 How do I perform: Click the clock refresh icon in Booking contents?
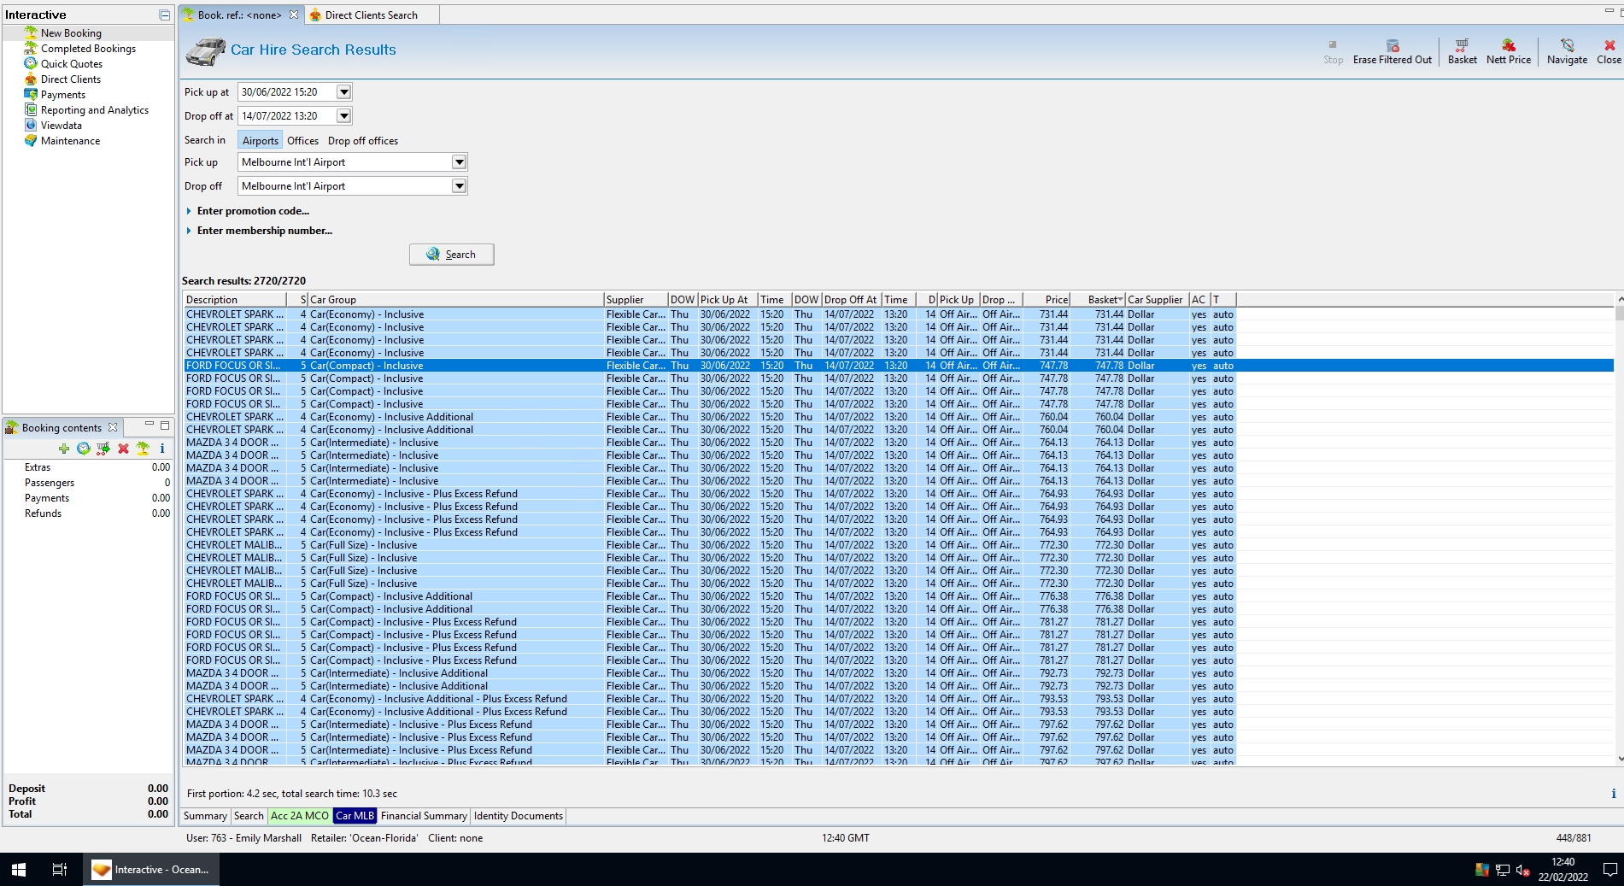pyautogui.click(x=84, y=449)
